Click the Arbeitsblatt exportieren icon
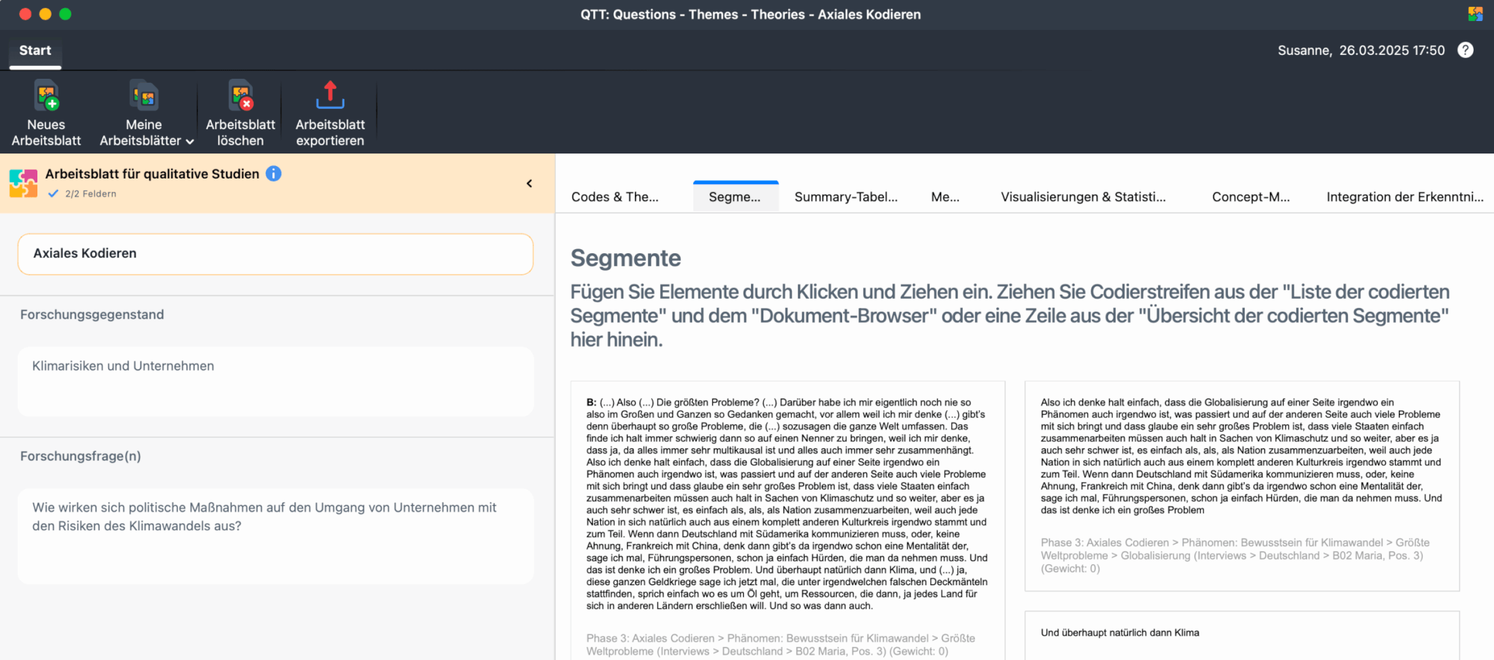This screenshot has height=660, width=1494. tap(330, 96)
